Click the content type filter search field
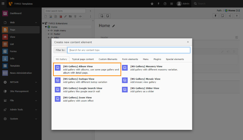Image resolution: width=243 pixels, height=140 pixels. 128,50
